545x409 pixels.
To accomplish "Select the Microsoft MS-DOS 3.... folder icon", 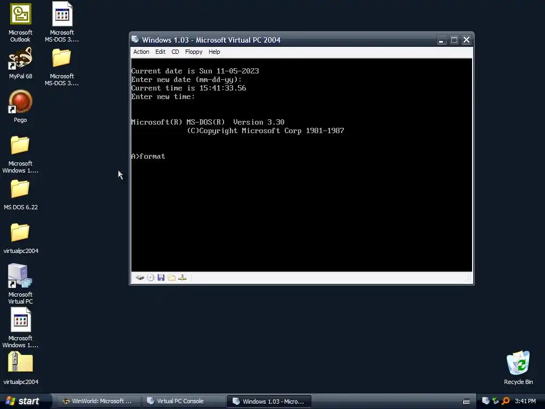I will click(x=62, y=58).
